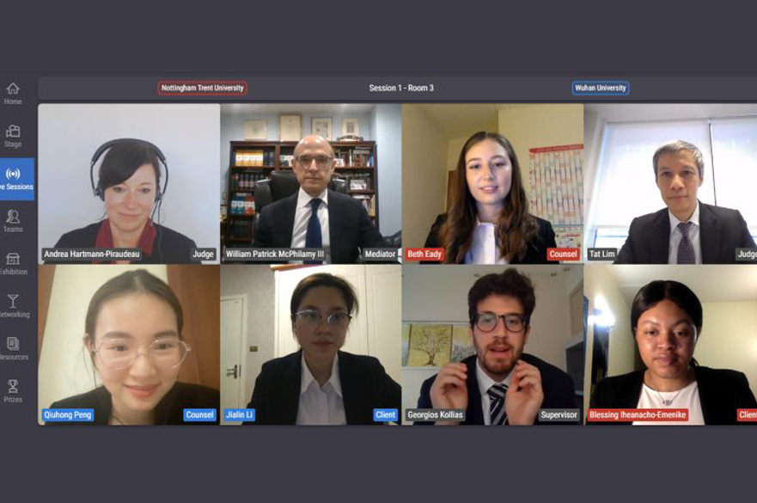The width and height of the screenshot is (757, 503).
Task: Select William Patrick McPhilamy III's video tile
Action: coord(311,184)
